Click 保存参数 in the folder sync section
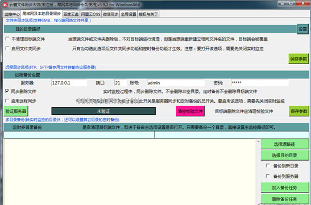 point(298,59)
